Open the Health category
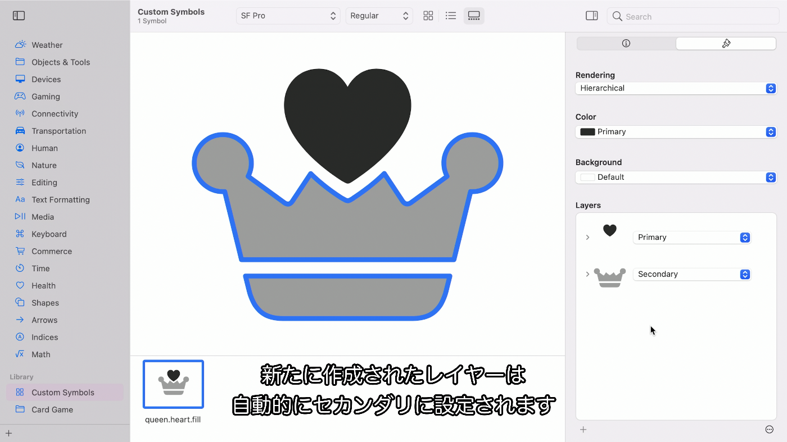 [65, 285]
